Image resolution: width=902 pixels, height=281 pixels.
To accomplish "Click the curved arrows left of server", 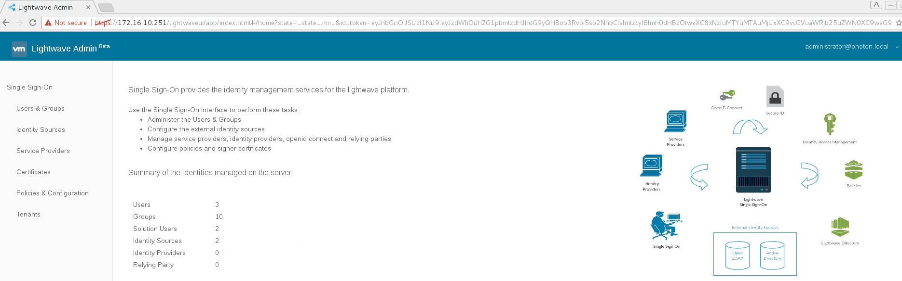I will point(699,177).
